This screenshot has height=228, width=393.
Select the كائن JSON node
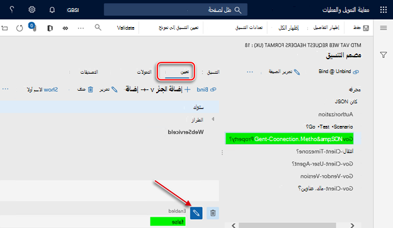tap(346, 101)
